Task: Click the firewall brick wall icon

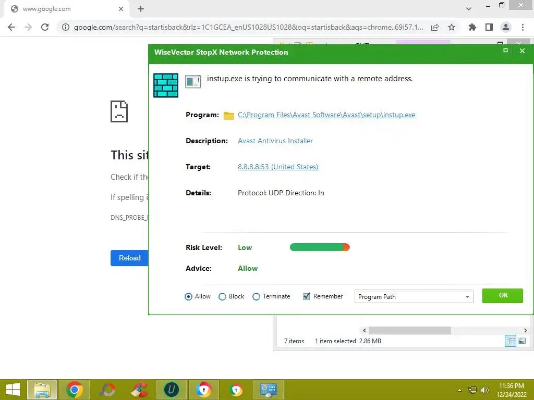Action: (166, 85)
